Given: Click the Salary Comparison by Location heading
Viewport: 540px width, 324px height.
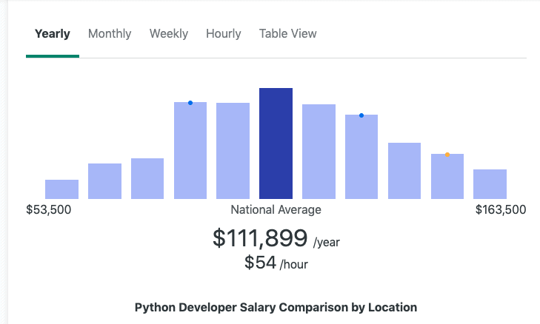Looking at the screenshot, I should pyautogui.click(x=276, y=307).
